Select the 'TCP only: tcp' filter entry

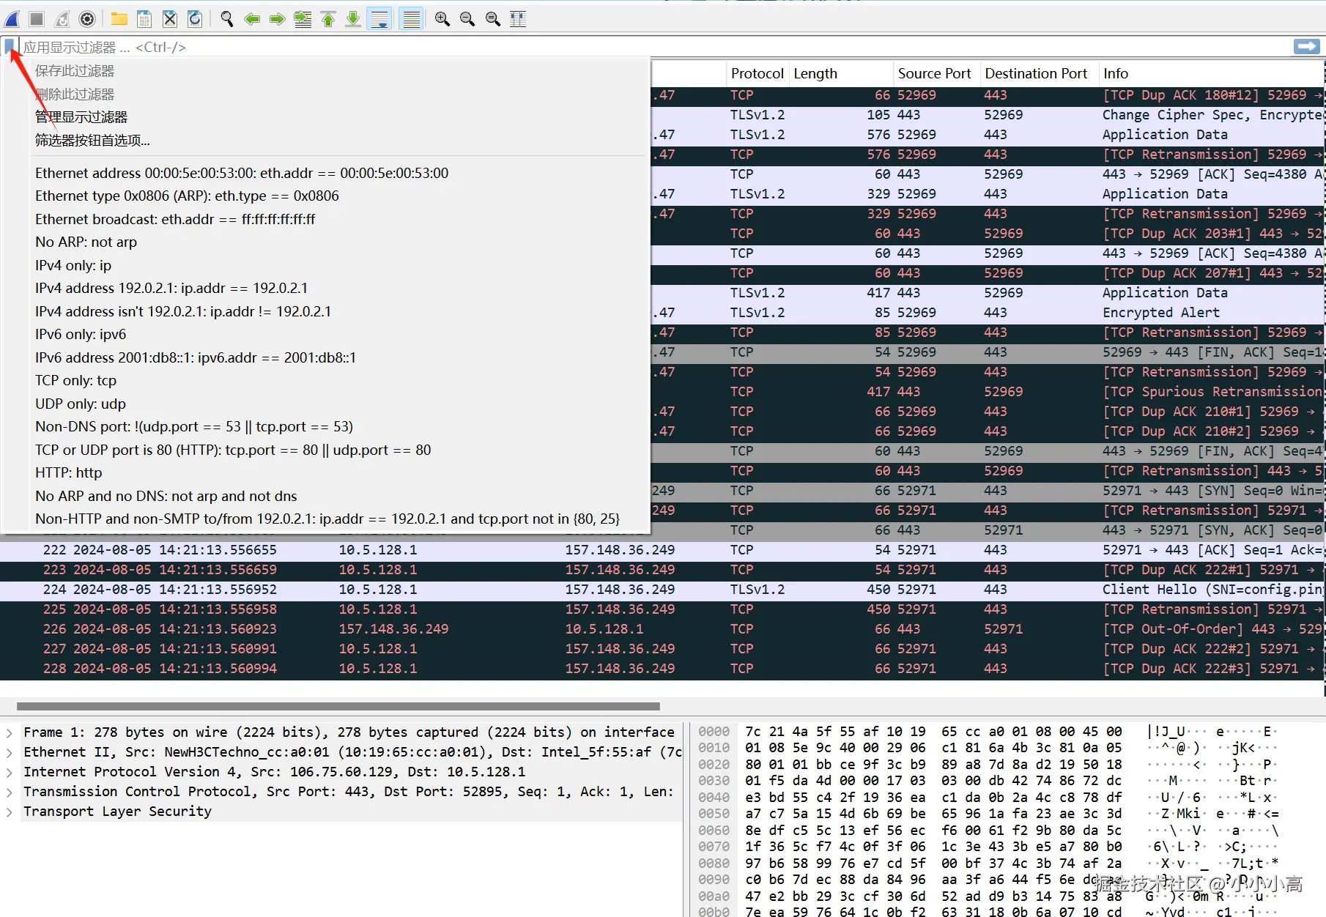click(x=75, y=381)
